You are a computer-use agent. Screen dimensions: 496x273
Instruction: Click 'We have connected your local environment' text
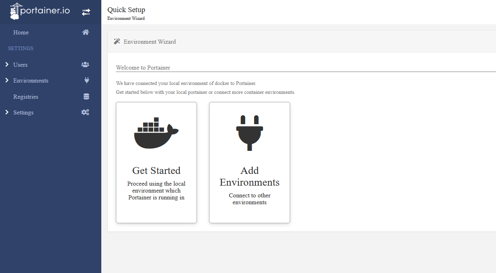(186, 83)
